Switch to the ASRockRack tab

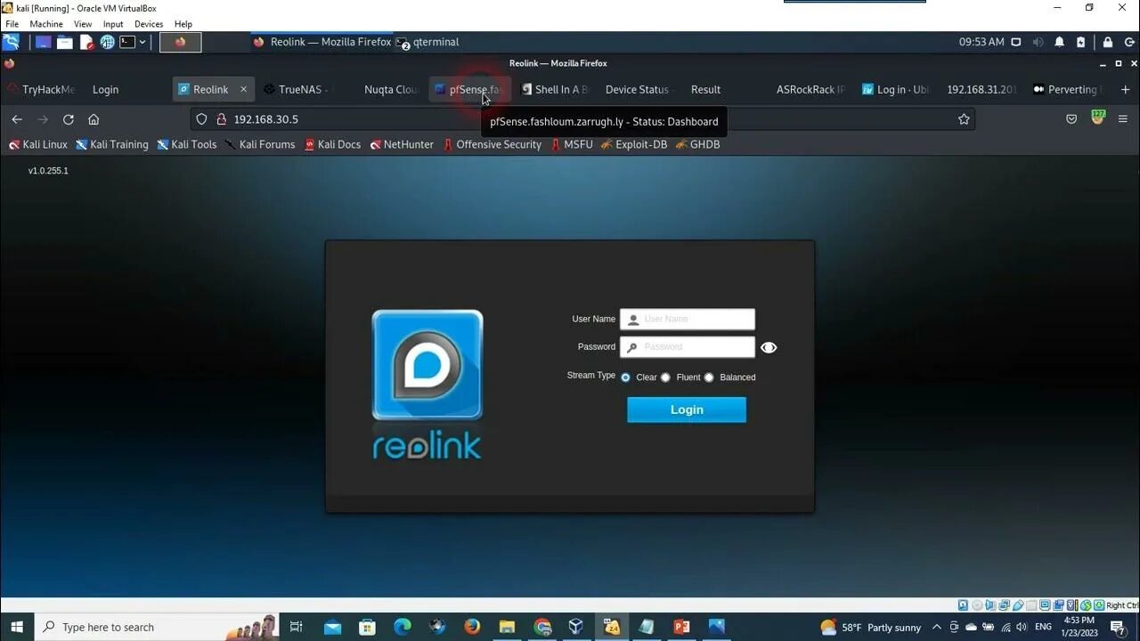pyautogui.click(x=810, y=89)
